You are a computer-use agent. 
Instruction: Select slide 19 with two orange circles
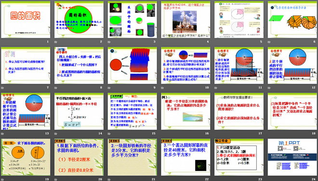click(26, 157)
